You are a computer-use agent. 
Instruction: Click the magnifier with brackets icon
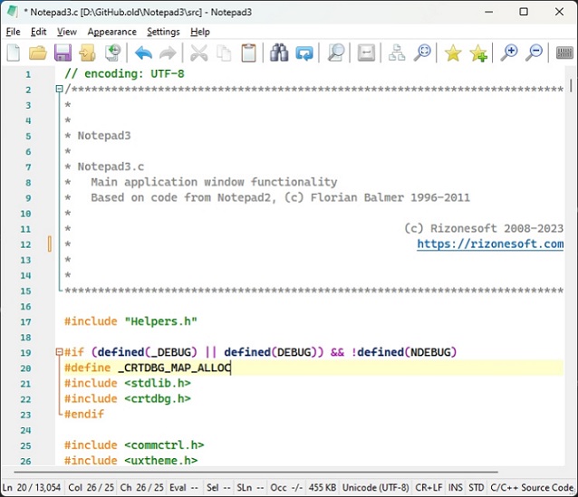[x=422, y=53]
